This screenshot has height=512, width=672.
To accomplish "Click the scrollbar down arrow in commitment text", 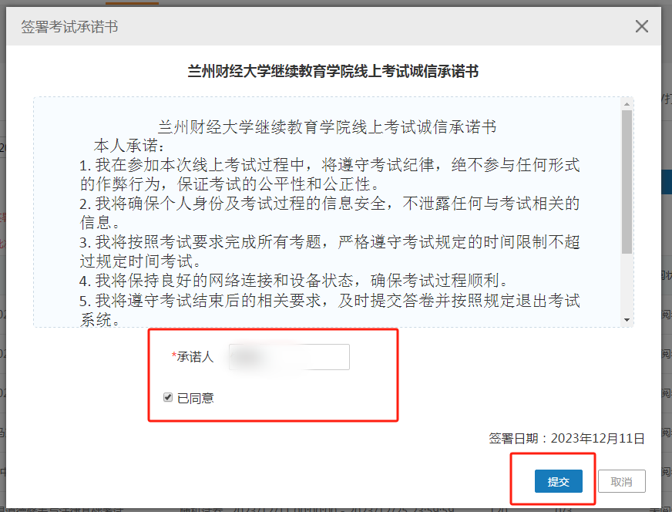I will click(627, 320).
